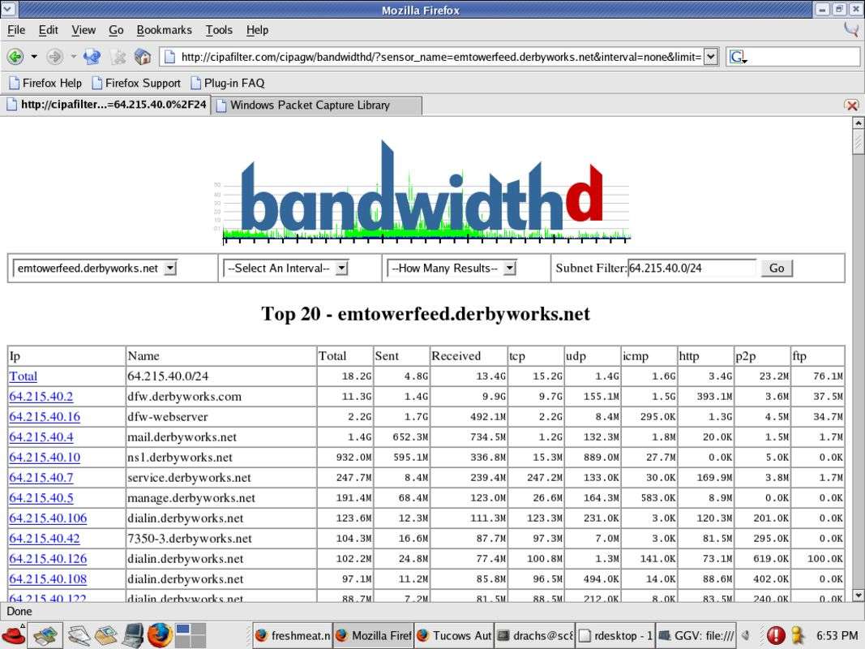Open the Edit menu
Image resolution: width=865 pixels, height=649 pixels.
pos(48,30)
